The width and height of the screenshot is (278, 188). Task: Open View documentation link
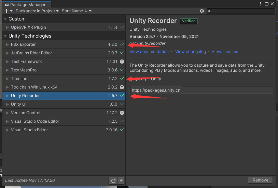[x=149, y=52]
